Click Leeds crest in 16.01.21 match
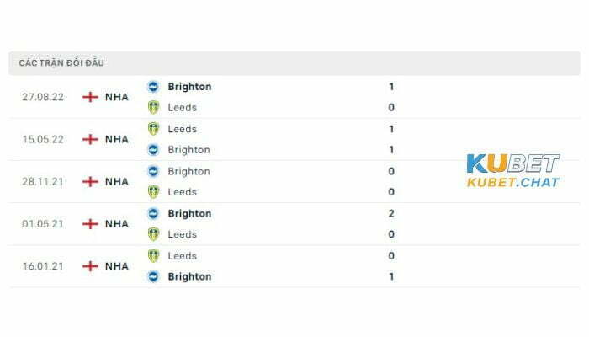This screenshot has height=337, width=589. (x=153, y=256)
